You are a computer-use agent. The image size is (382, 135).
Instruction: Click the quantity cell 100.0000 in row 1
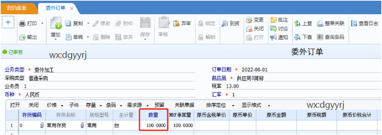(153, 126)
